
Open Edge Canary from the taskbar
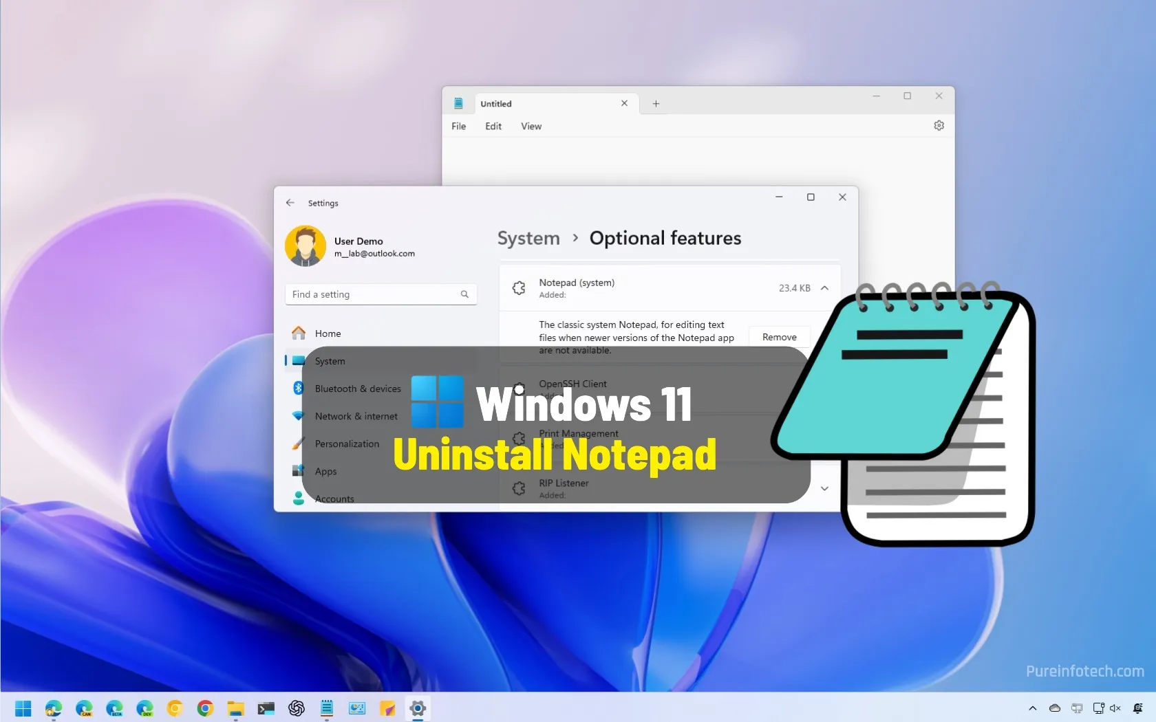[x=84, y=708]
